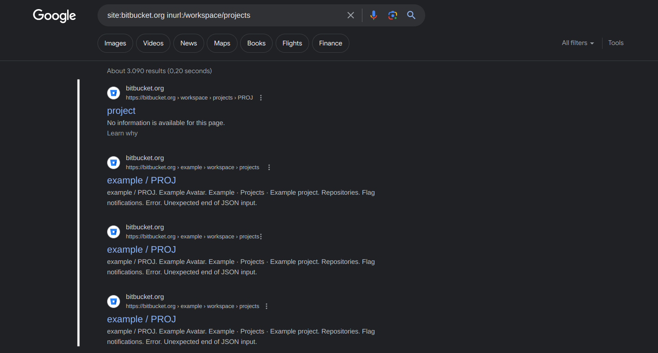Open Google Lens image search icon
Viewport: 658px width, 353px height.
(393, 15)
